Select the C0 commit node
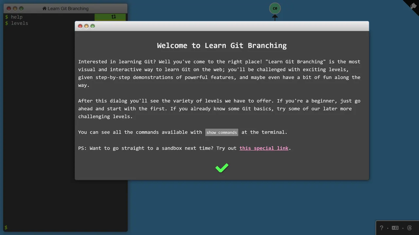The width and height of the screenshot is (419, 235). [x=275, y=8]
